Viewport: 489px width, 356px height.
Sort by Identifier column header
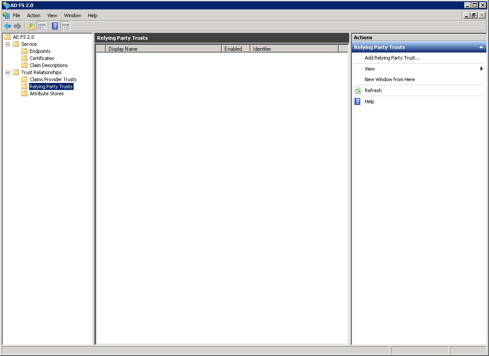(295, 49)
